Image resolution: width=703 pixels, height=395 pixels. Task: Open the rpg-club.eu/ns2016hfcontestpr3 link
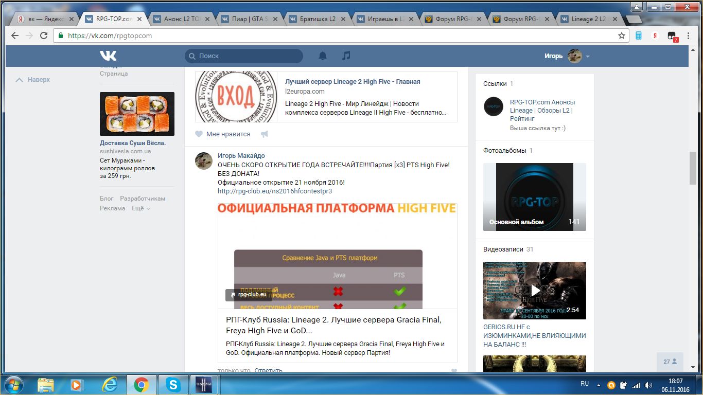(x=275, y=191)
